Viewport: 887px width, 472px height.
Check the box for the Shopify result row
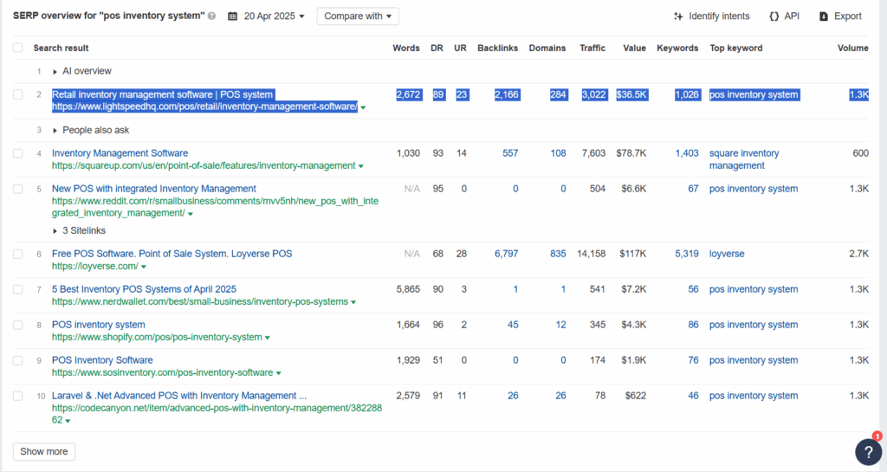coord(18,325)
